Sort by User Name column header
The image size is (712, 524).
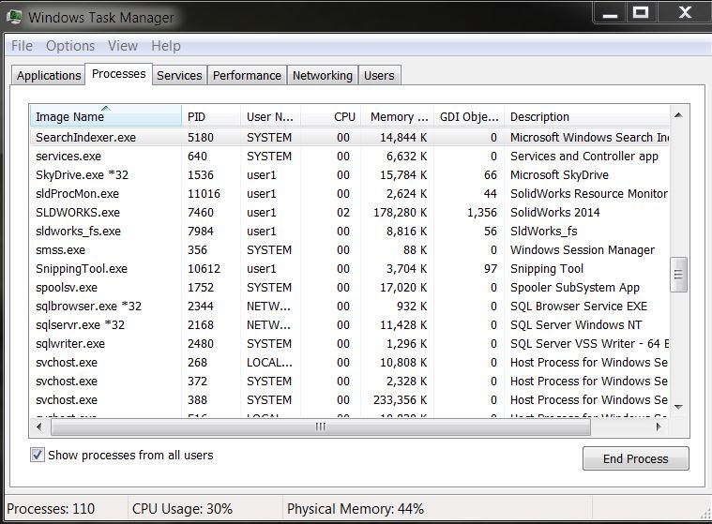pos(270,116)
